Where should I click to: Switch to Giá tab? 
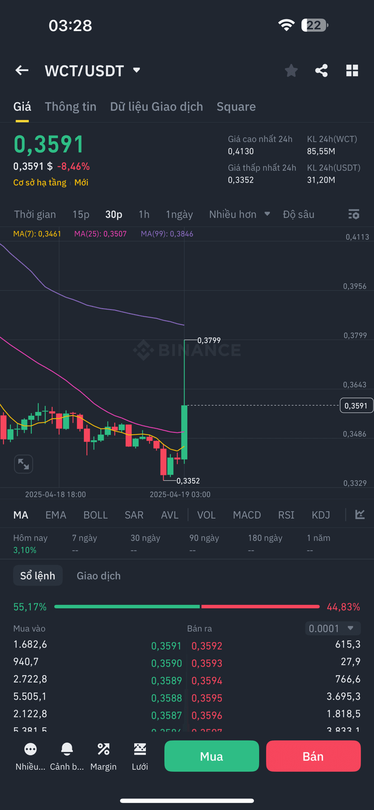[x=22, y=106]
